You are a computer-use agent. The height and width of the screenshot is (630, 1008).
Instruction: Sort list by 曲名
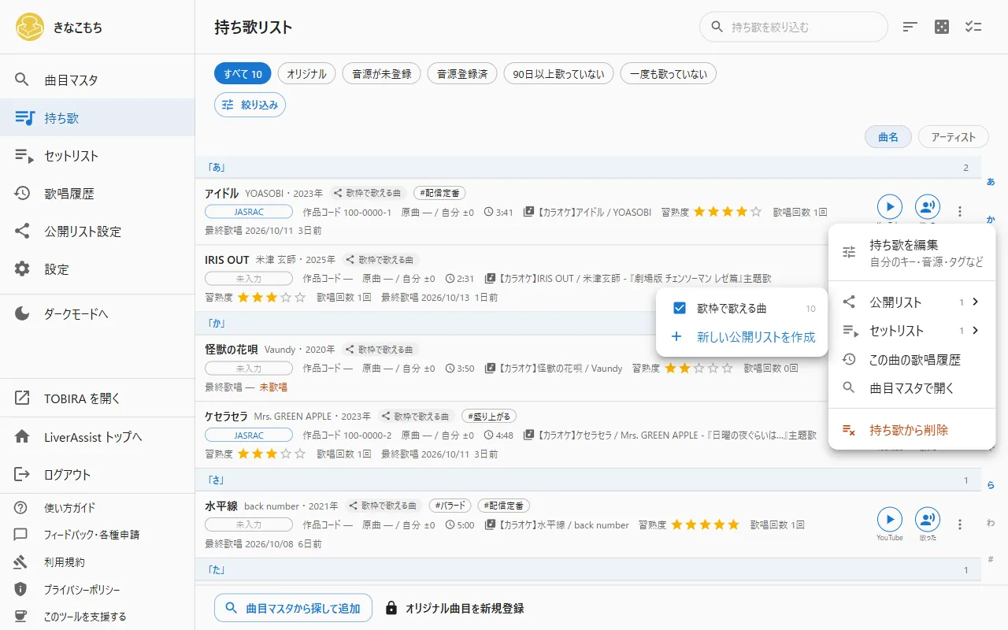pyautogui.click(x=888, y=136)
